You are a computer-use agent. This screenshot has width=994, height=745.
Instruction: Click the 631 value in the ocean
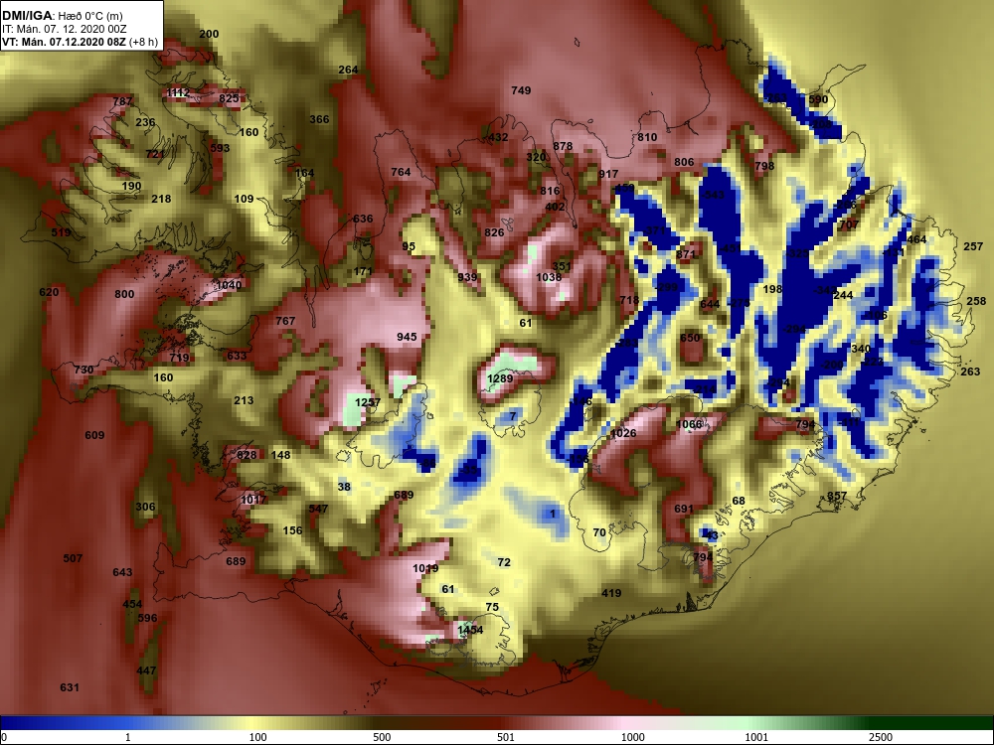70,687
